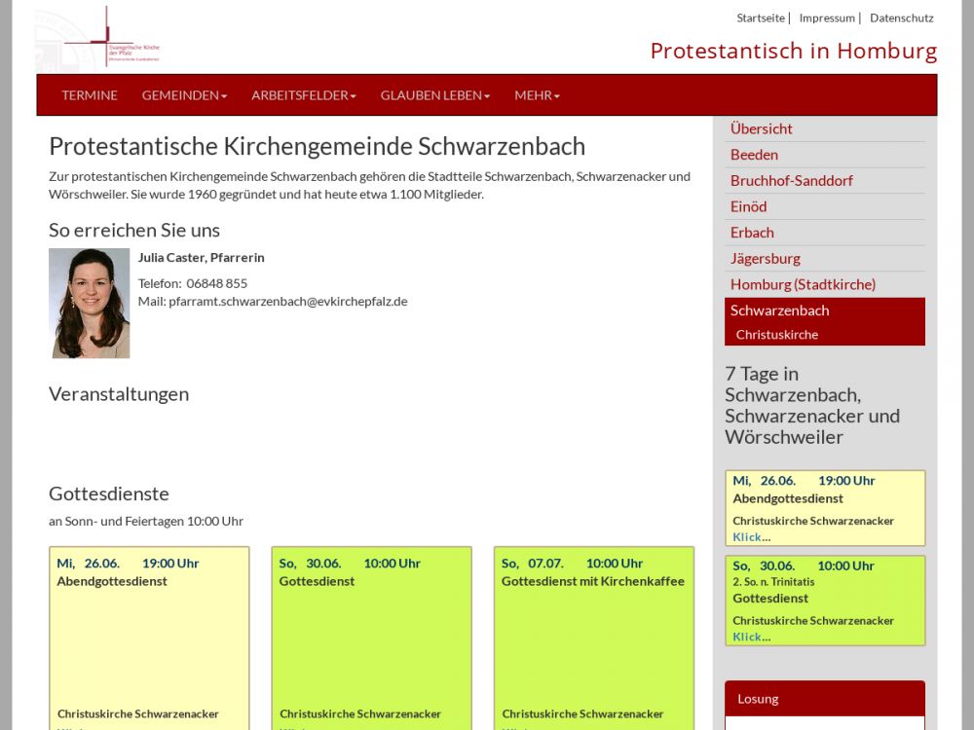Viewport: 974px width, 730px height.
Task: Select Beeden in the sidebar list
Action: pyautogui.click(x=754, y=155)
